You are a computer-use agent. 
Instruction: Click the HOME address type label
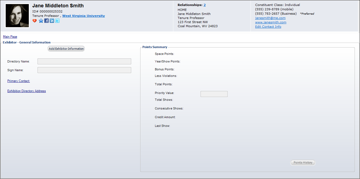182,10
